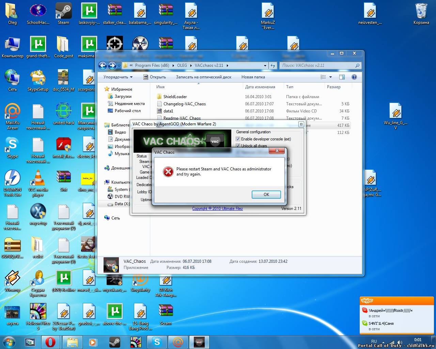Viewport: 436px width, 349px height.
Task: Expand VACchaos v2.11 breadcrumb arrow
Action: (227, 65)
